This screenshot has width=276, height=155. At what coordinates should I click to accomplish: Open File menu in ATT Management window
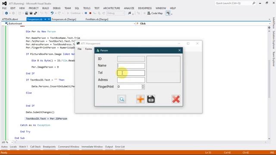pyautogui.click(x=79, y=49)
